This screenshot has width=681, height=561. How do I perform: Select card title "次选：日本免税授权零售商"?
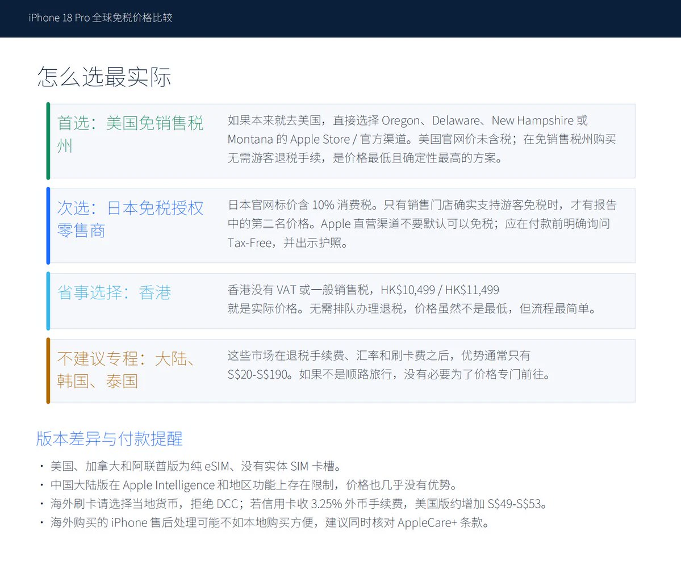tap(130, 219)
